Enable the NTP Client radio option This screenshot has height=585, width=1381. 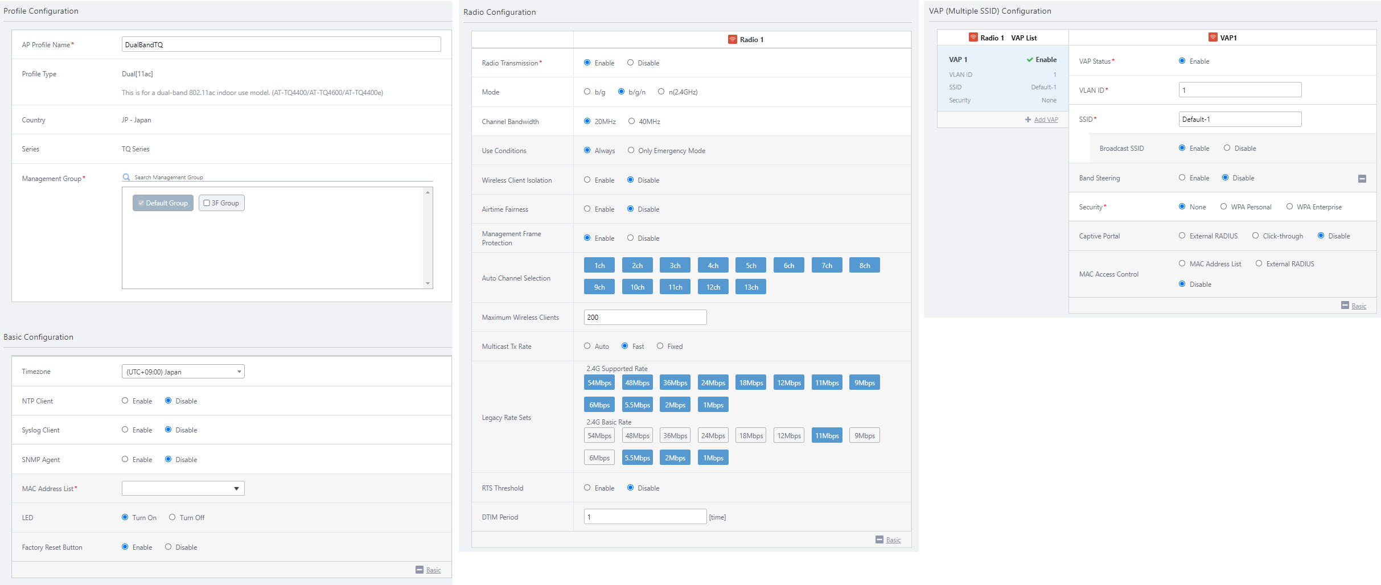click(125, 401)
